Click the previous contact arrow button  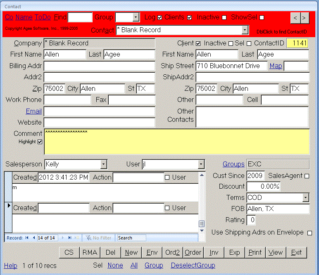(x=295, y=17)
